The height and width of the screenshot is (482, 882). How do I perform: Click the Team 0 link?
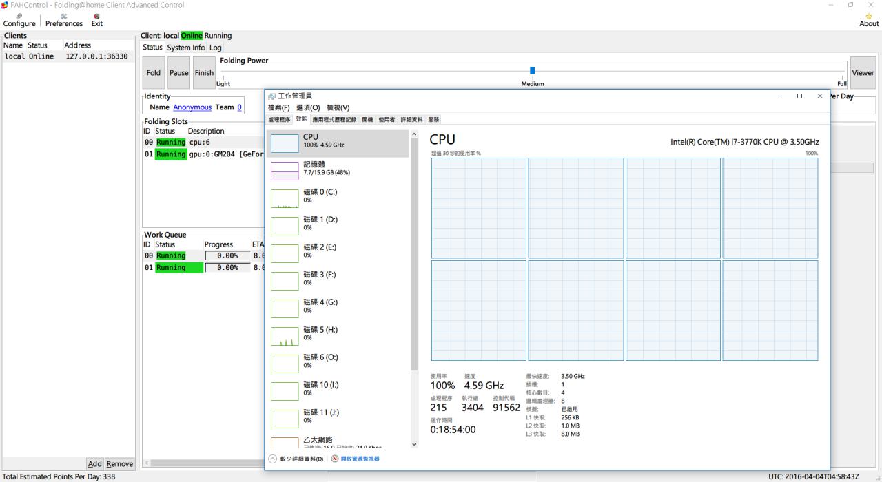click(240, 107)
